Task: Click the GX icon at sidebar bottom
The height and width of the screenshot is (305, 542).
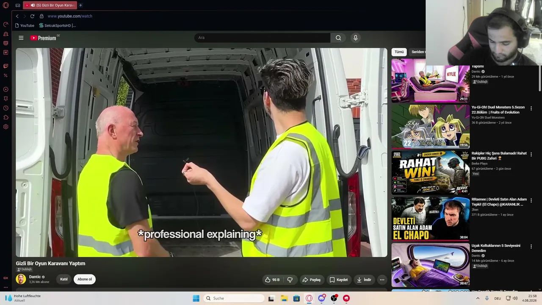Action: [x=6, y=278]
